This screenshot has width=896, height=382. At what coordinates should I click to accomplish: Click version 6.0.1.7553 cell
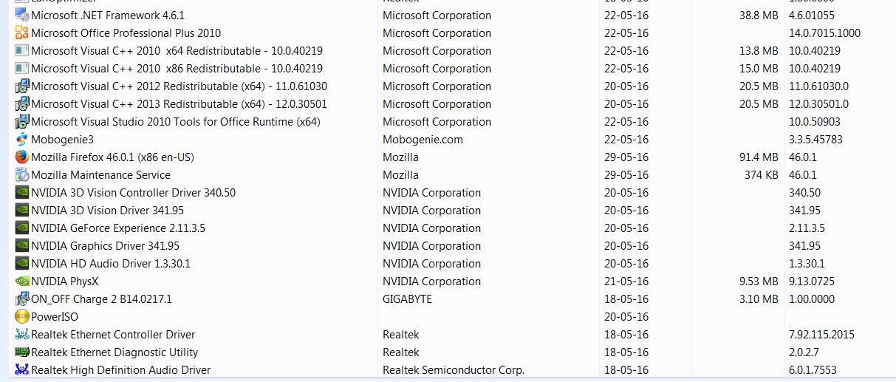[813, 369]
